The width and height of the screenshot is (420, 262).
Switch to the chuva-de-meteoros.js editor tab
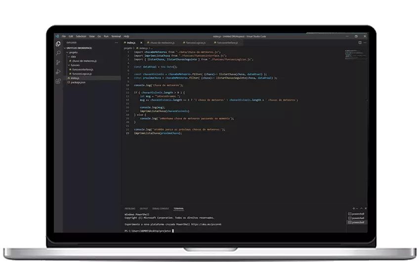163,43
